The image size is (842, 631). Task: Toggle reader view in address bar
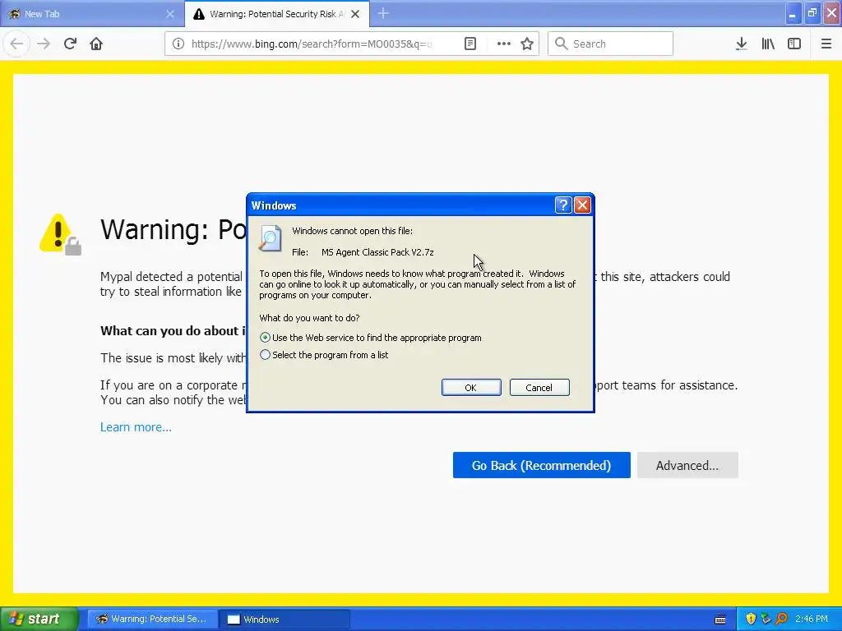(470, 44)
